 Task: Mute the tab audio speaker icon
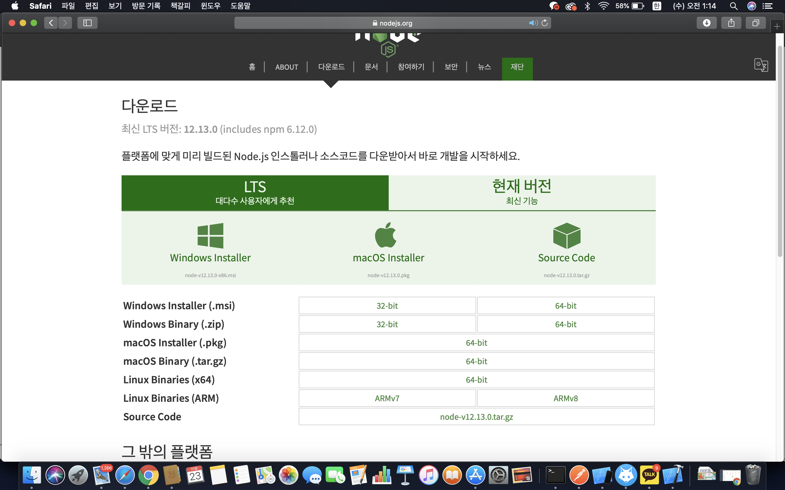tap(533, 23)
